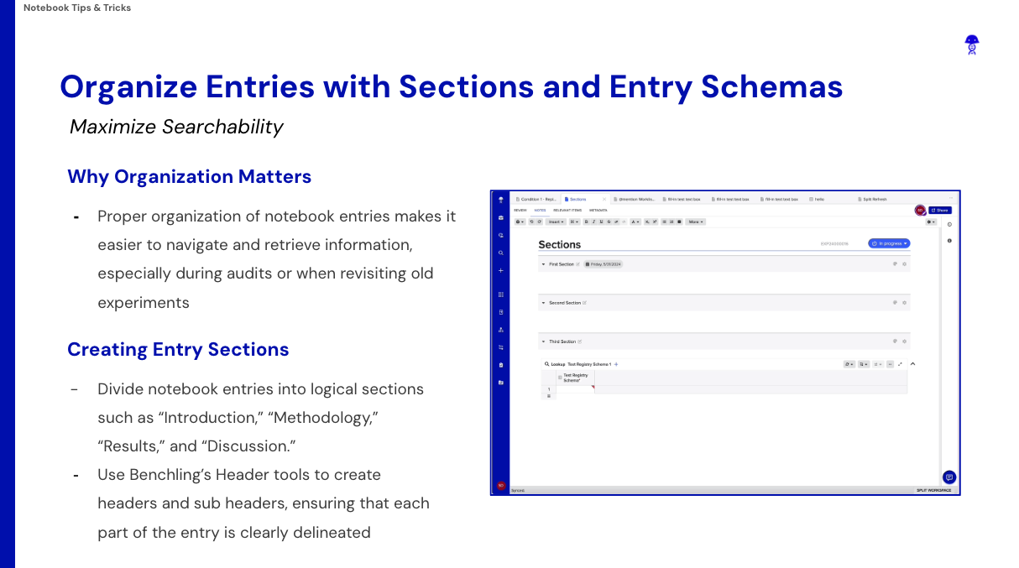Click the print icon in the entry toolbar
The height and width of the screenshot is (568, 1019).
[519, 221]
